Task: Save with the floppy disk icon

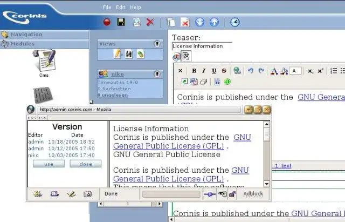Action: 121,22
